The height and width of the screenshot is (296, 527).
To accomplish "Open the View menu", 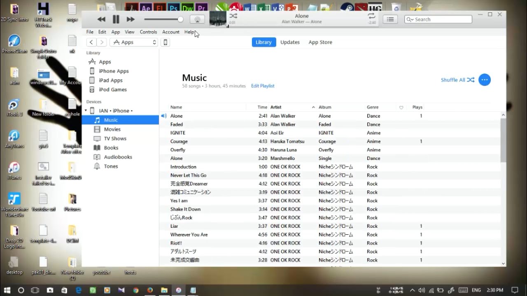I will coord(130,32).
